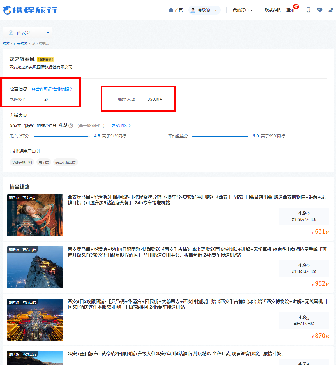336x365 pixels.
Task: Open the 首页 home icon
Action: point(171,10)
